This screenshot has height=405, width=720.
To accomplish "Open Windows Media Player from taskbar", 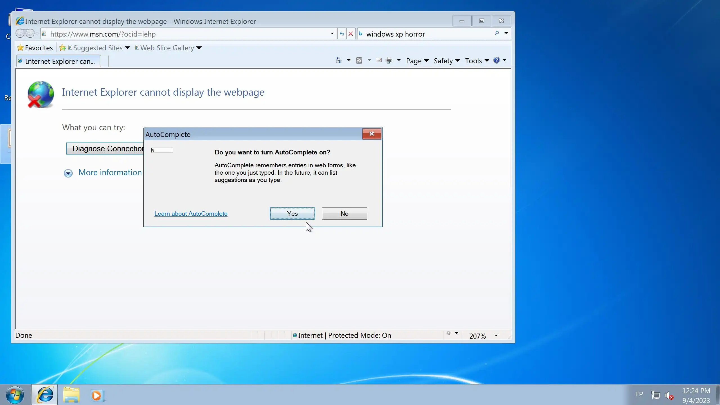I will [x=97, y=395].
